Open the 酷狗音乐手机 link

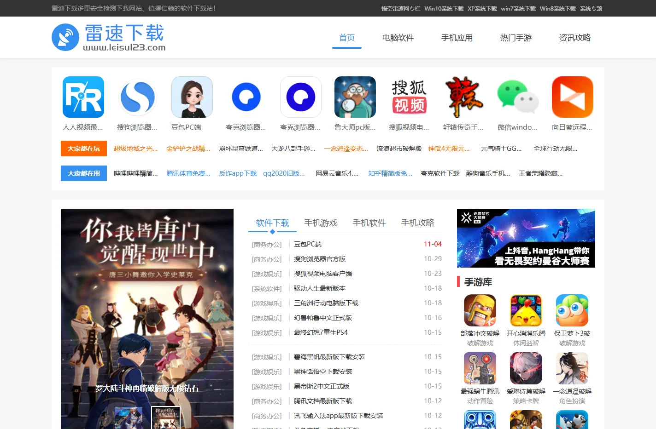(x=488, y=173)
